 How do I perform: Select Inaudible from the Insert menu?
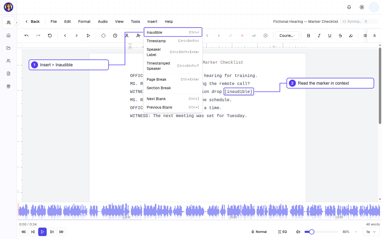click(173, 32)
